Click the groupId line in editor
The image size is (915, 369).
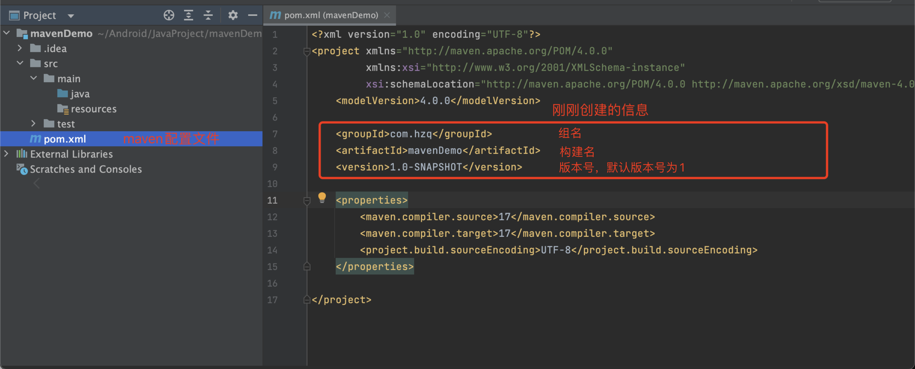pyautogui.click(x=414, y=134)
